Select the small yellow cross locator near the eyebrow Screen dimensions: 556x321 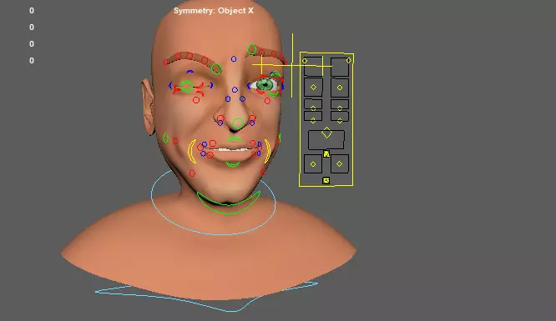(261, 65)
